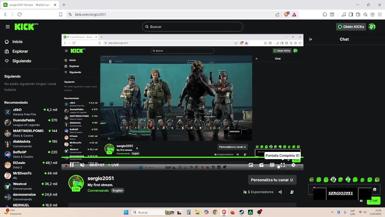385x217 pixels.
Task: Open diabladota recommended channel
Action: [31, 143]
